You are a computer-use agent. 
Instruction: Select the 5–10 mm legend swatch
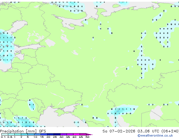(31, 134)
